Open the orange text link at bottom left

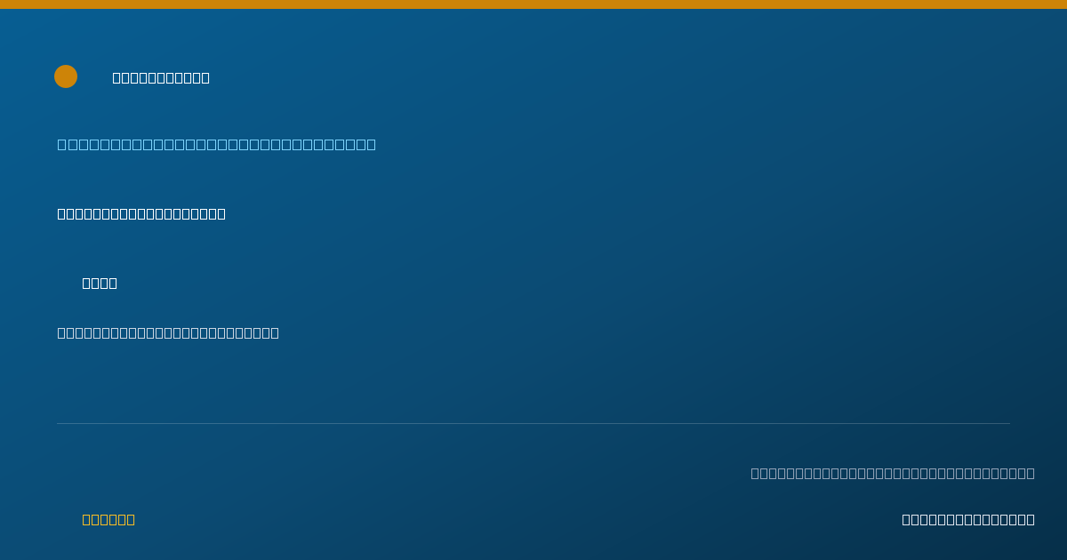coord(108,519)
